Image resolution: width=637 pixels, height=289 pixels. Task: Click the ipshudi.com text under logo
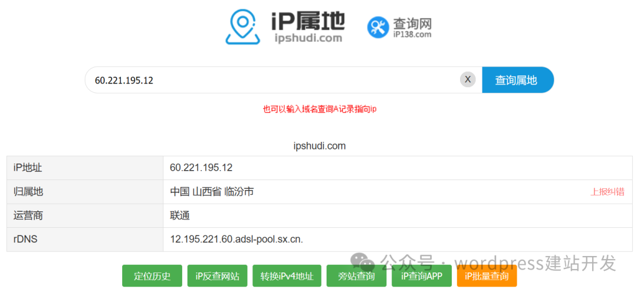click(308, 38)
